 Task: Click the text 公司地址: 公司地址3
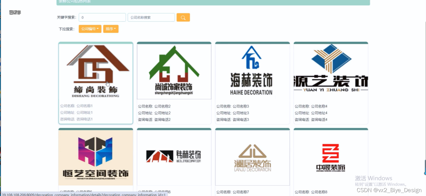(x=233, y=113)
